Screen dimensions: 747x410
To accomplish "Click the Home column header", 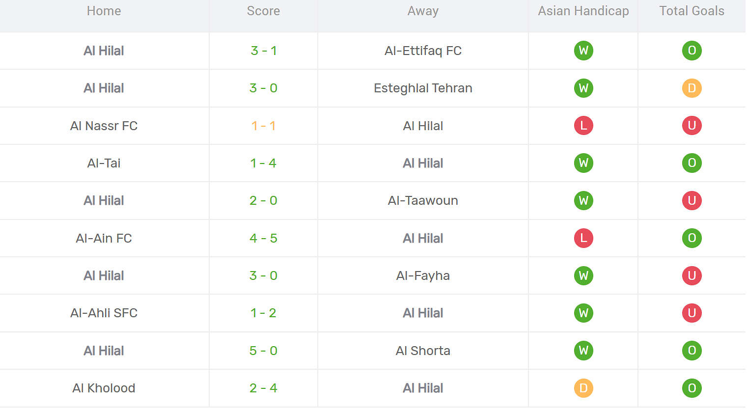I will 104,11.
